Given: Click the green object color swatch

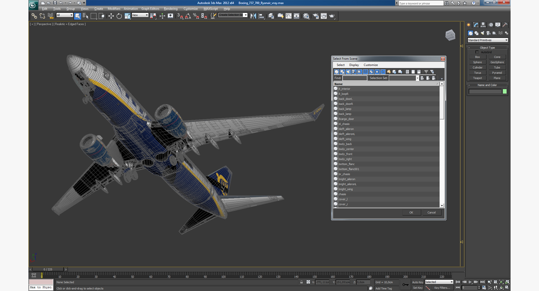Looking at the screenshot, I should (505, 92).
